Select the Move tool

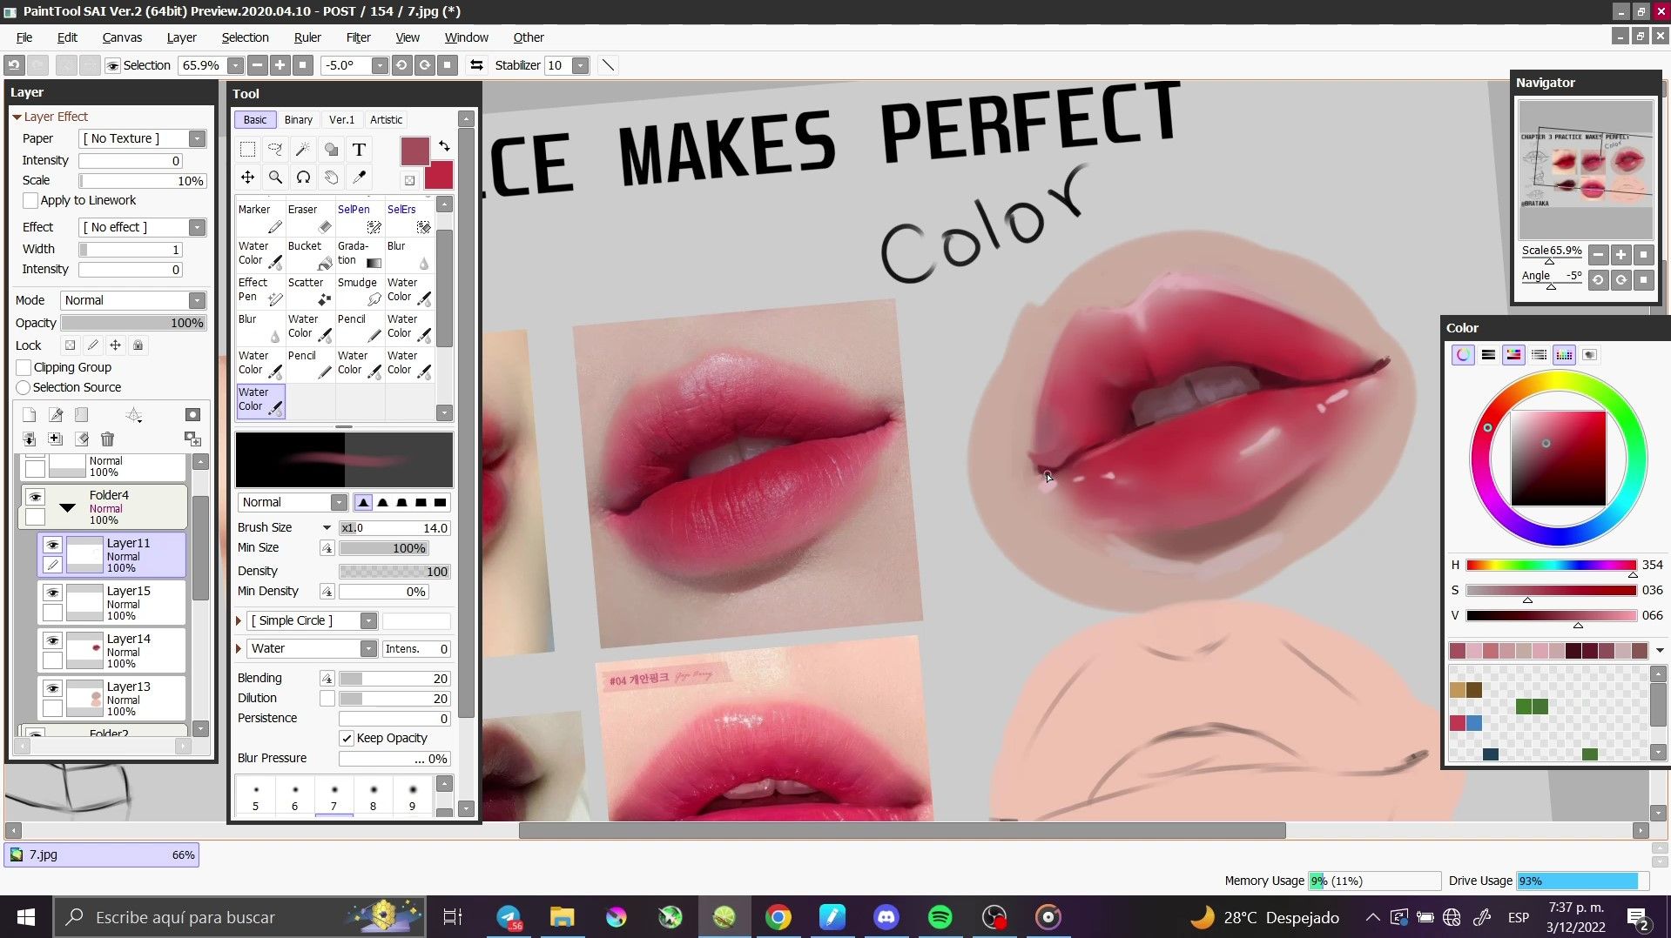point(247,177)
